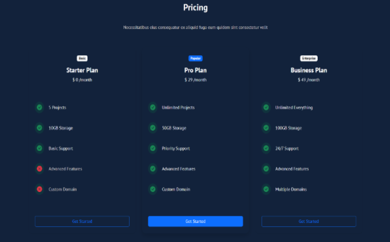Image resolution: width=390 pixels, height=242 pixels.
Task: Click the blue Popular badge
Action: coord(196,58)
